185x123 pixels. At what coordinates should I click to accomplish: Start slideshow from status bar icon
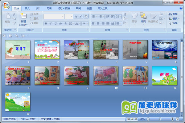pyautogui.click(x=136, y=119)
